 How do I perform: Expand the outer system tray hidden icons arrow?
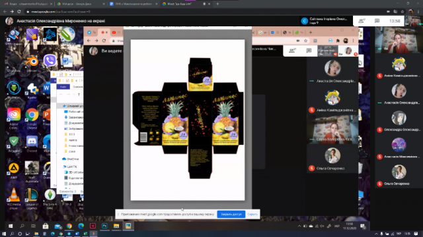pyautogui.click(x=376, y=234)
